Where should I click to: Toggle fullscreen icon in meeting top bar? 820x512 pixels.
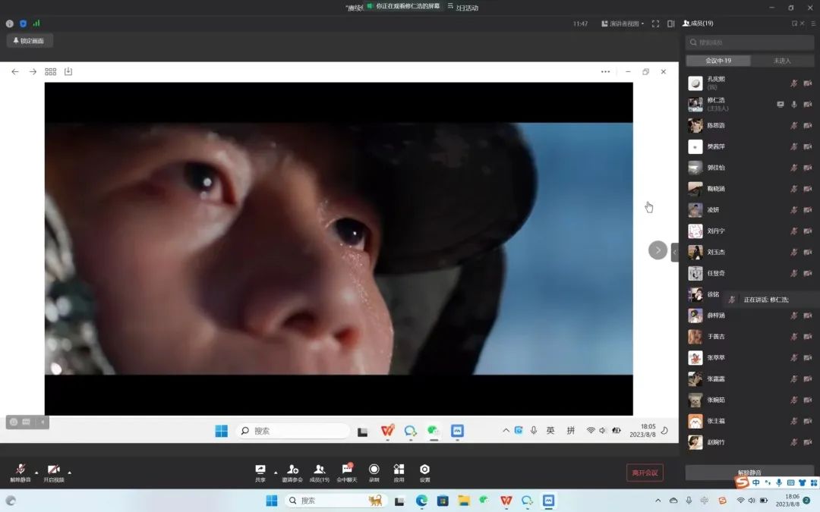coord(655,24)
